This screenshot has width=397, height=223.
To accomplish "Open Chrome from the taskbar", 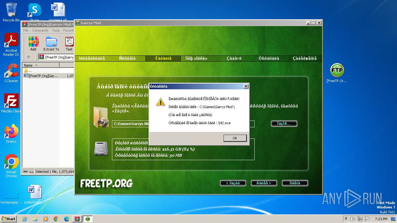I will (56, 219).
